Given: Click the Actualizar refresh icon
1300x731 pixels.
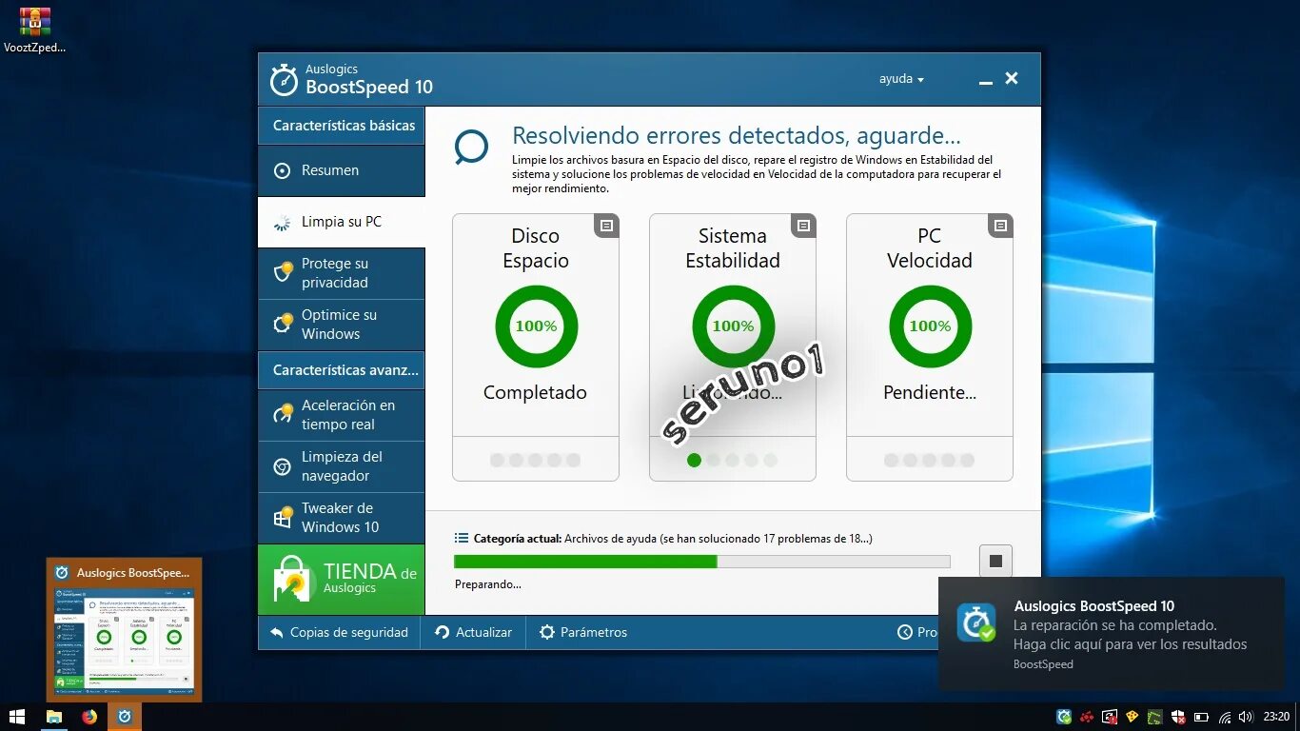Looking at the screenshot, I should click(442, 632).
